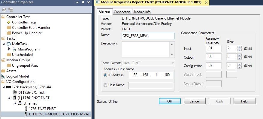Select the IP Address radio button
The height and width of the screenshot is (119, 263).
(x=105, y=75)
